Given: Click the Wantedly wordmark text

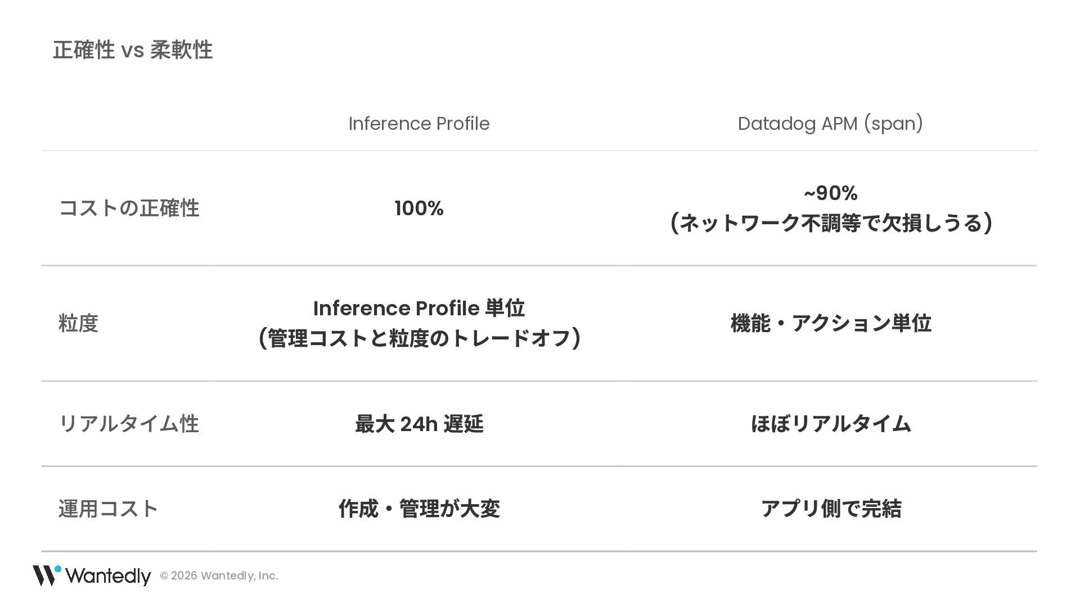Looking at the screenshot, I should pos(108,576).
